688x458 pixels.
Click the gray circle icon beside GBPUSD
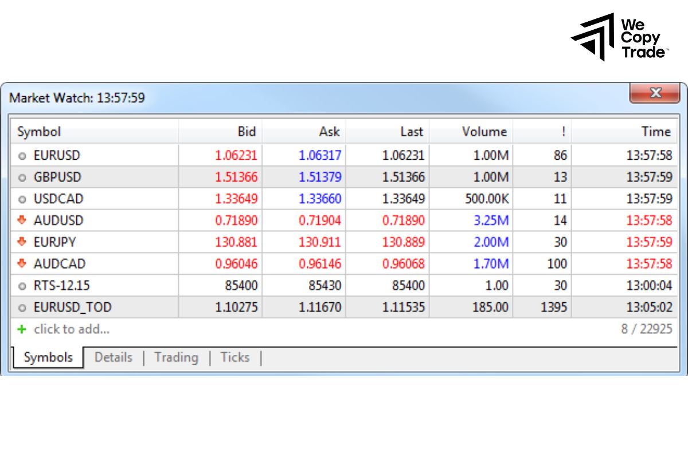(21, 177)
